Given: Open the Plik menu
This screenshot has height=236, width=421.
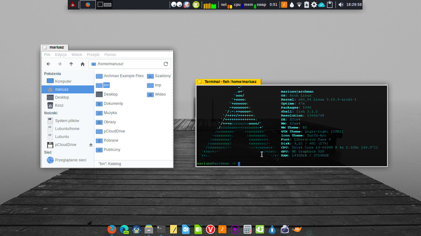Looking at the screenshot, I should point(47,55).
